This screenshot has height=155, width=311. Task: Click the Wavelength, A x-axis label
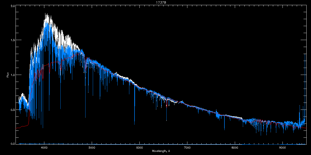[161, 151]
